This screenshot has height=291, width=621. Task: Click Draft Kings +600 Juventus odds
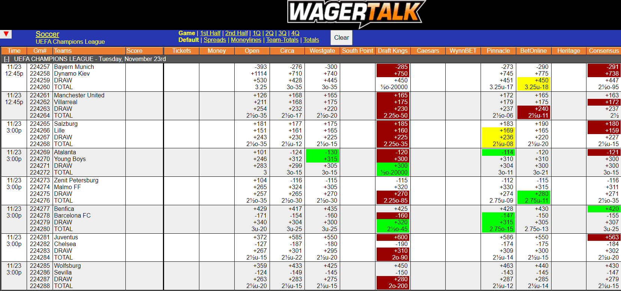(393, 237)
